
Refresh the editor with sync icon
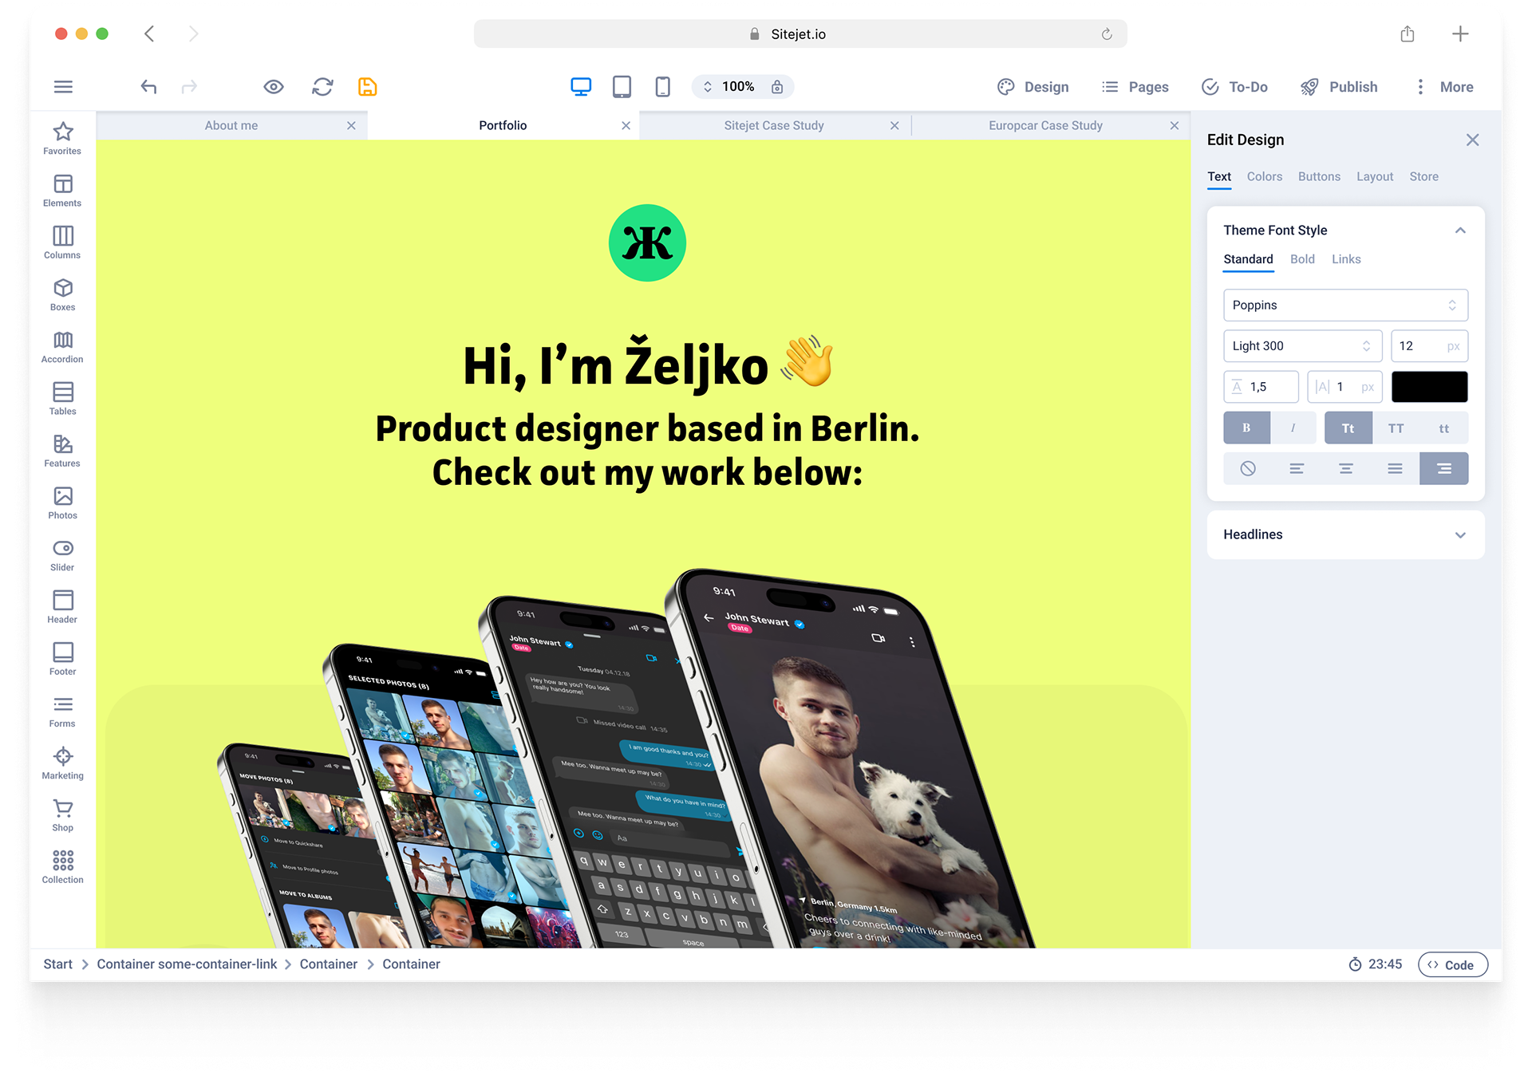coord(322,87)
